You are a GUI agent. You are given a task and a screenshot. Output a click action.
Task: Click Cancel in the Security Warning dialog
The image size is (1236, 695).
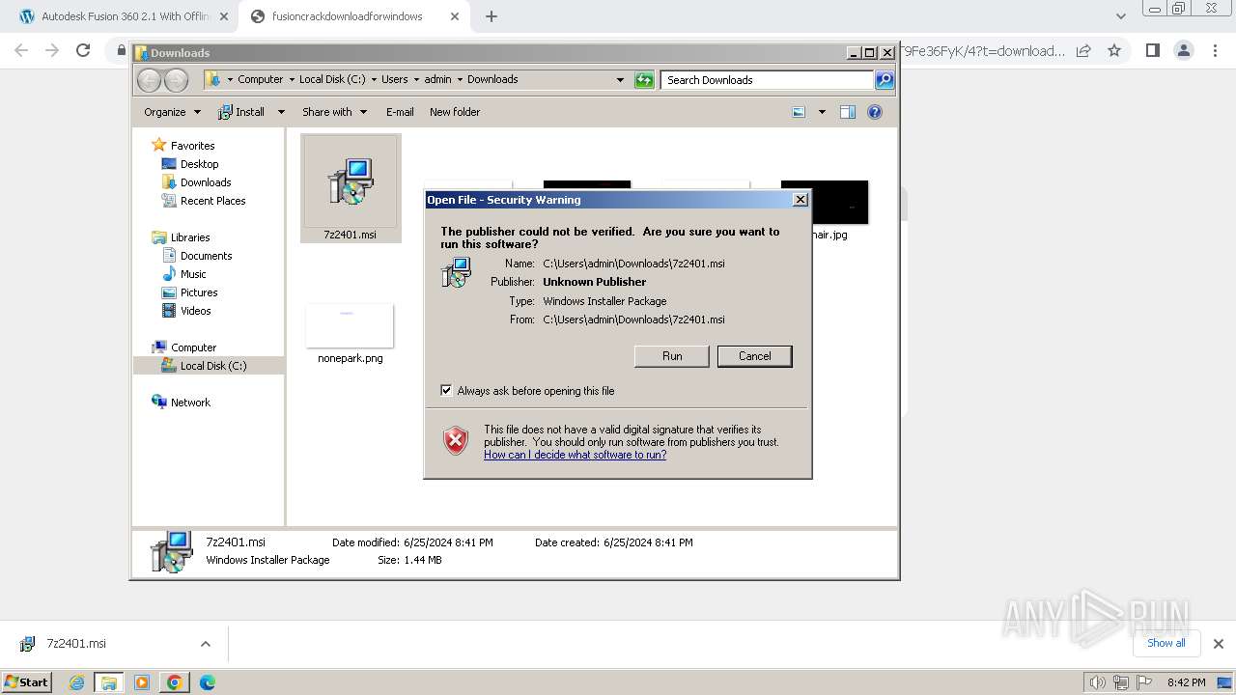tap(754, 356)
